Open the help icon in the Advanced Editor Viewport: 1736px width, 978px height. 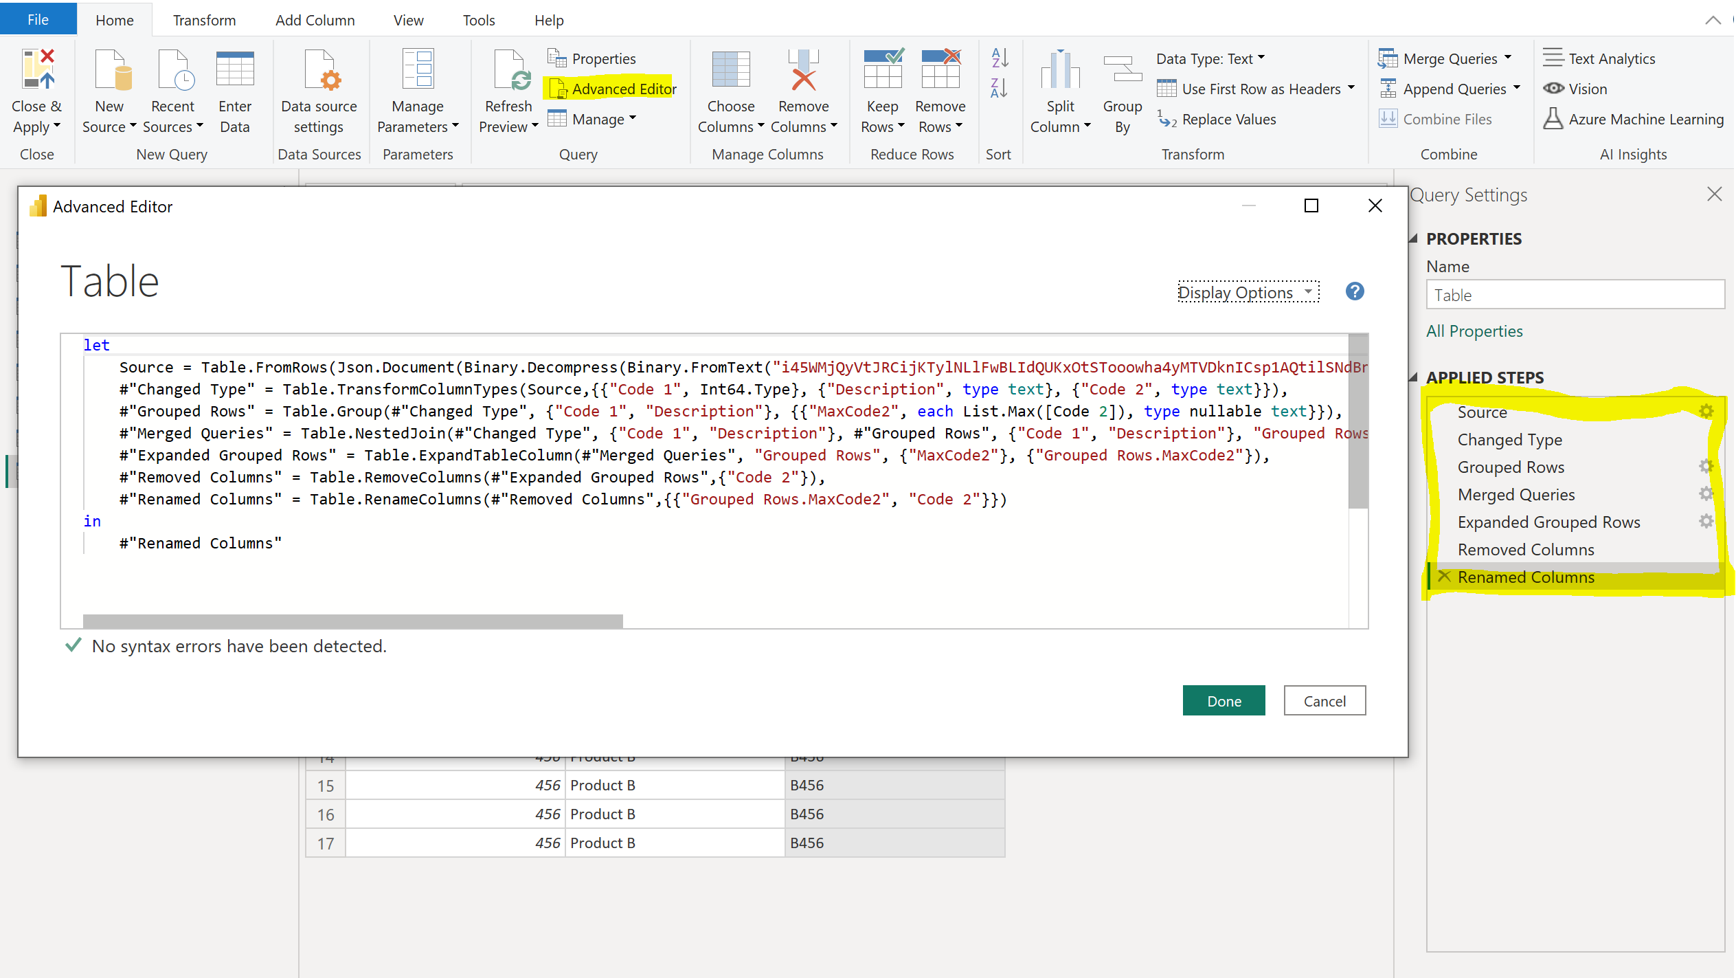tap(1355, 291)
